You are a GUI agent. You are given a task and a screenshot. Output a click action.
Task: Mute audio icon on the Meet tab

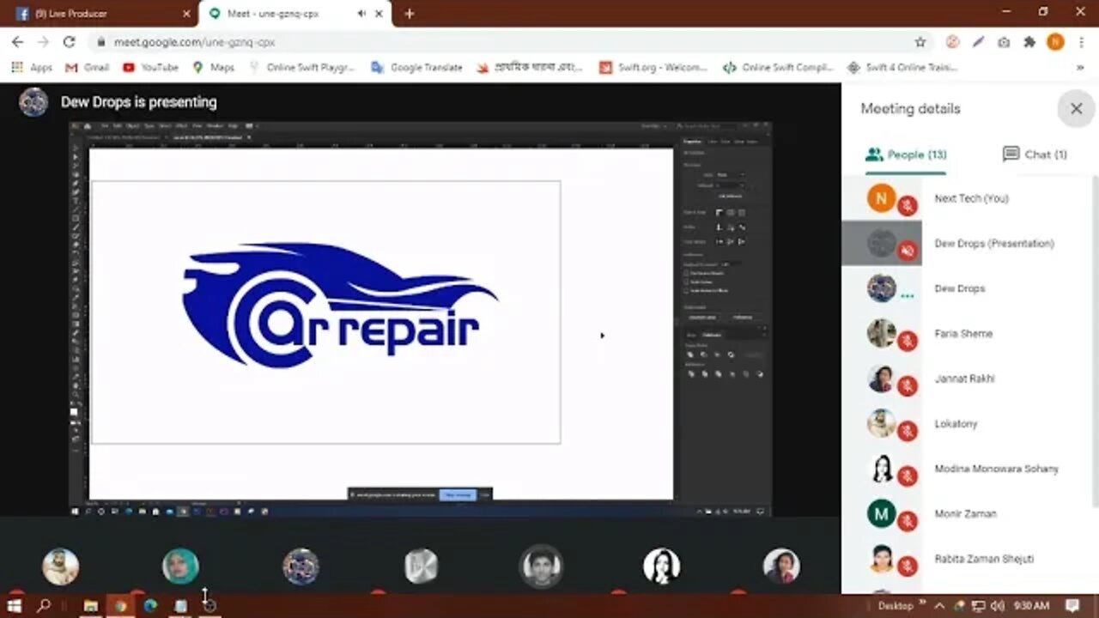coord(361,14)
